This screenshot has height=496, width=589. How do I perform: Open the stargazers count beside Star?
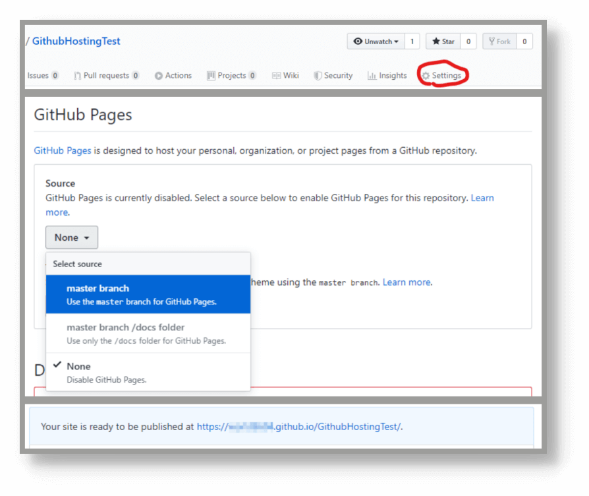pos(468,42)
